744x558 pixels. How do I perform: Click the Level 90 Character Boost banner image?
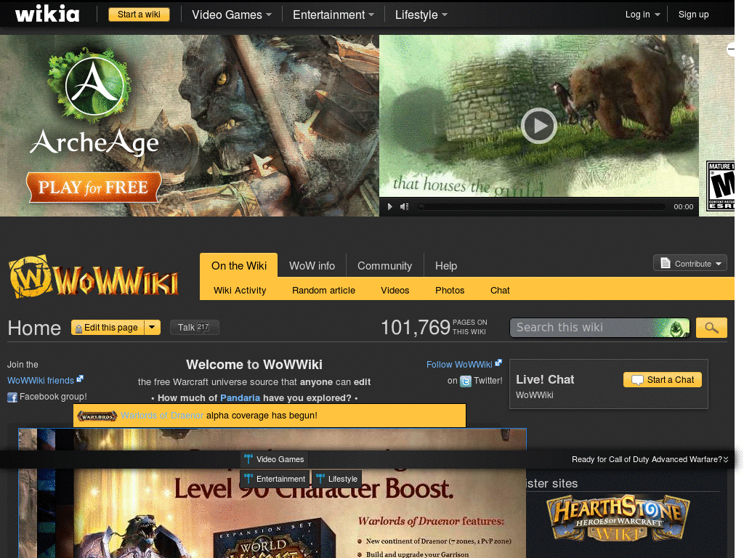click(272, 493)
